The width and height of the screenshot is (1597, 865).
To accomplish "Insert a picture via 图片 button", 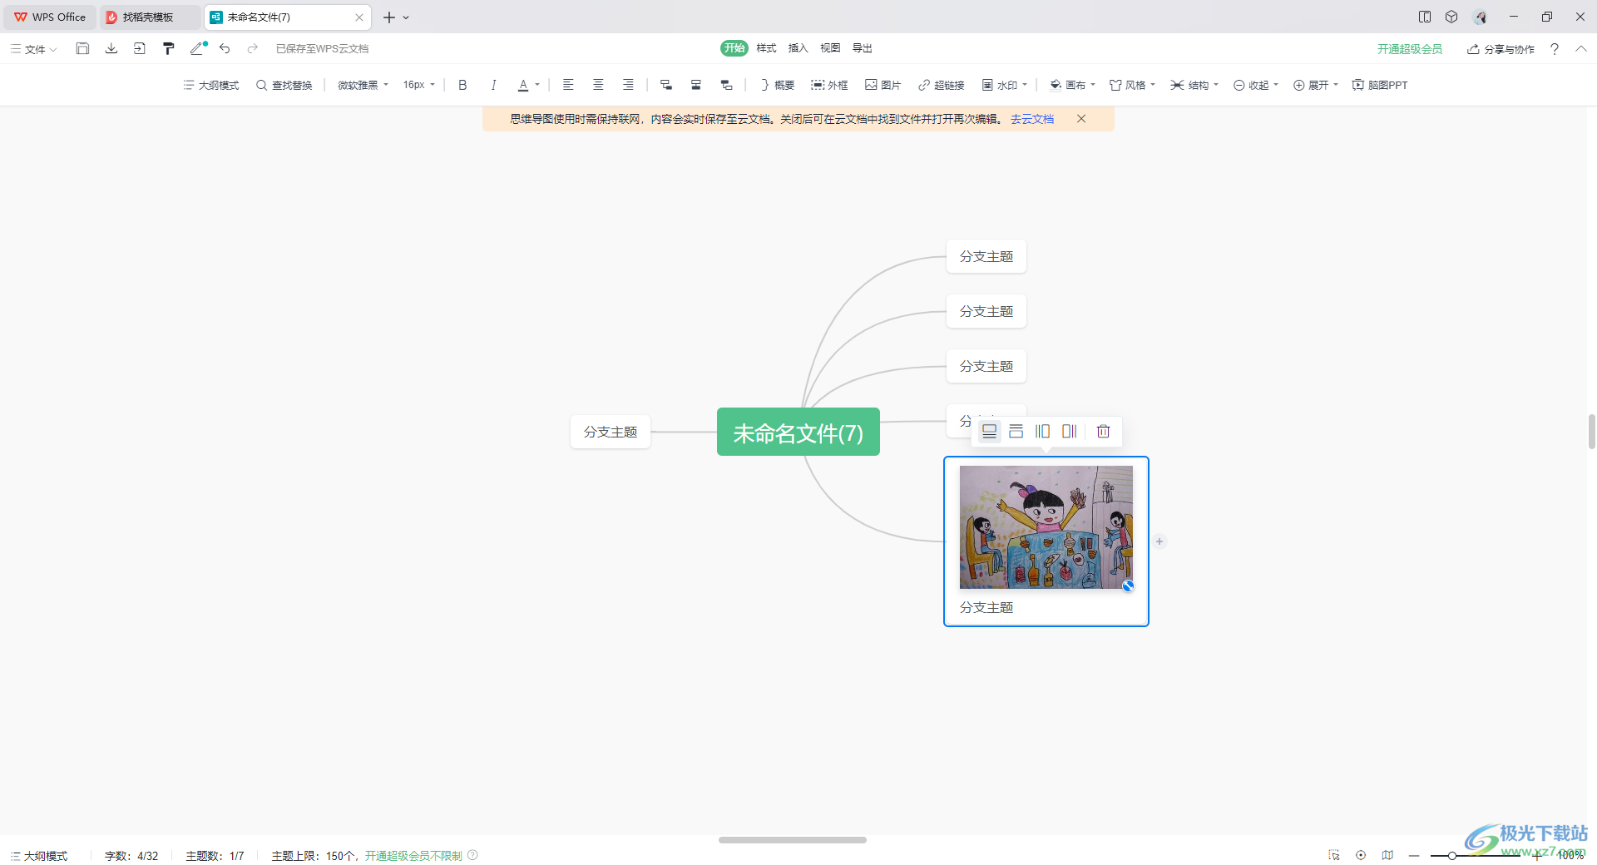I will point(883,85).
